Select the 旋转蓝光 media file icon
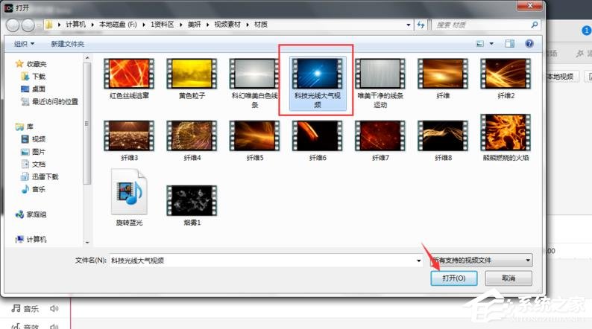This screenshot has width=592, height=329. click(129, 192)
